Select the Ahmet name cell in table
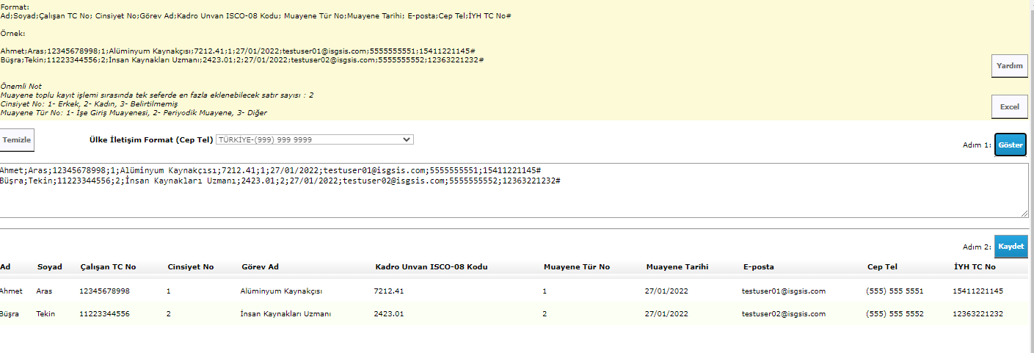Viewport: 1034px width, 353px height. click(x=12, y=291)
